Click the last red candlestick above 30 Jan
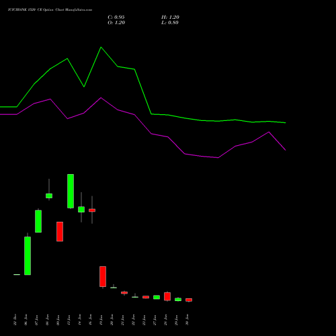Image resolution: width=336 pixels, height=336 pixels. [189, 300]
